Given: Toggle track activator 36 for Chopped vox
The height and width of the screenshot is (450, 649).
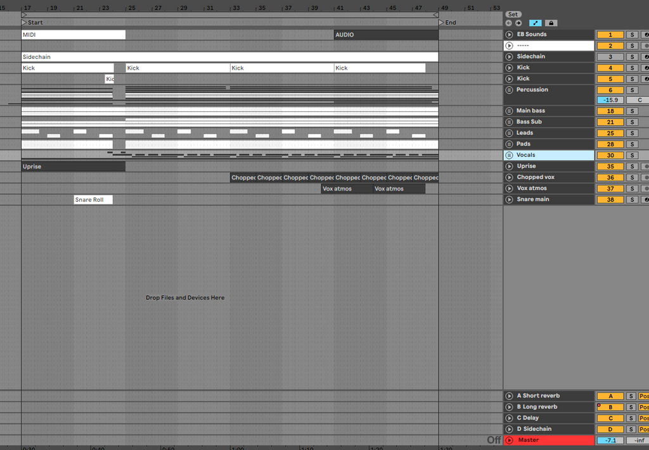Looking at the screenshot, I should pos(610,177).
